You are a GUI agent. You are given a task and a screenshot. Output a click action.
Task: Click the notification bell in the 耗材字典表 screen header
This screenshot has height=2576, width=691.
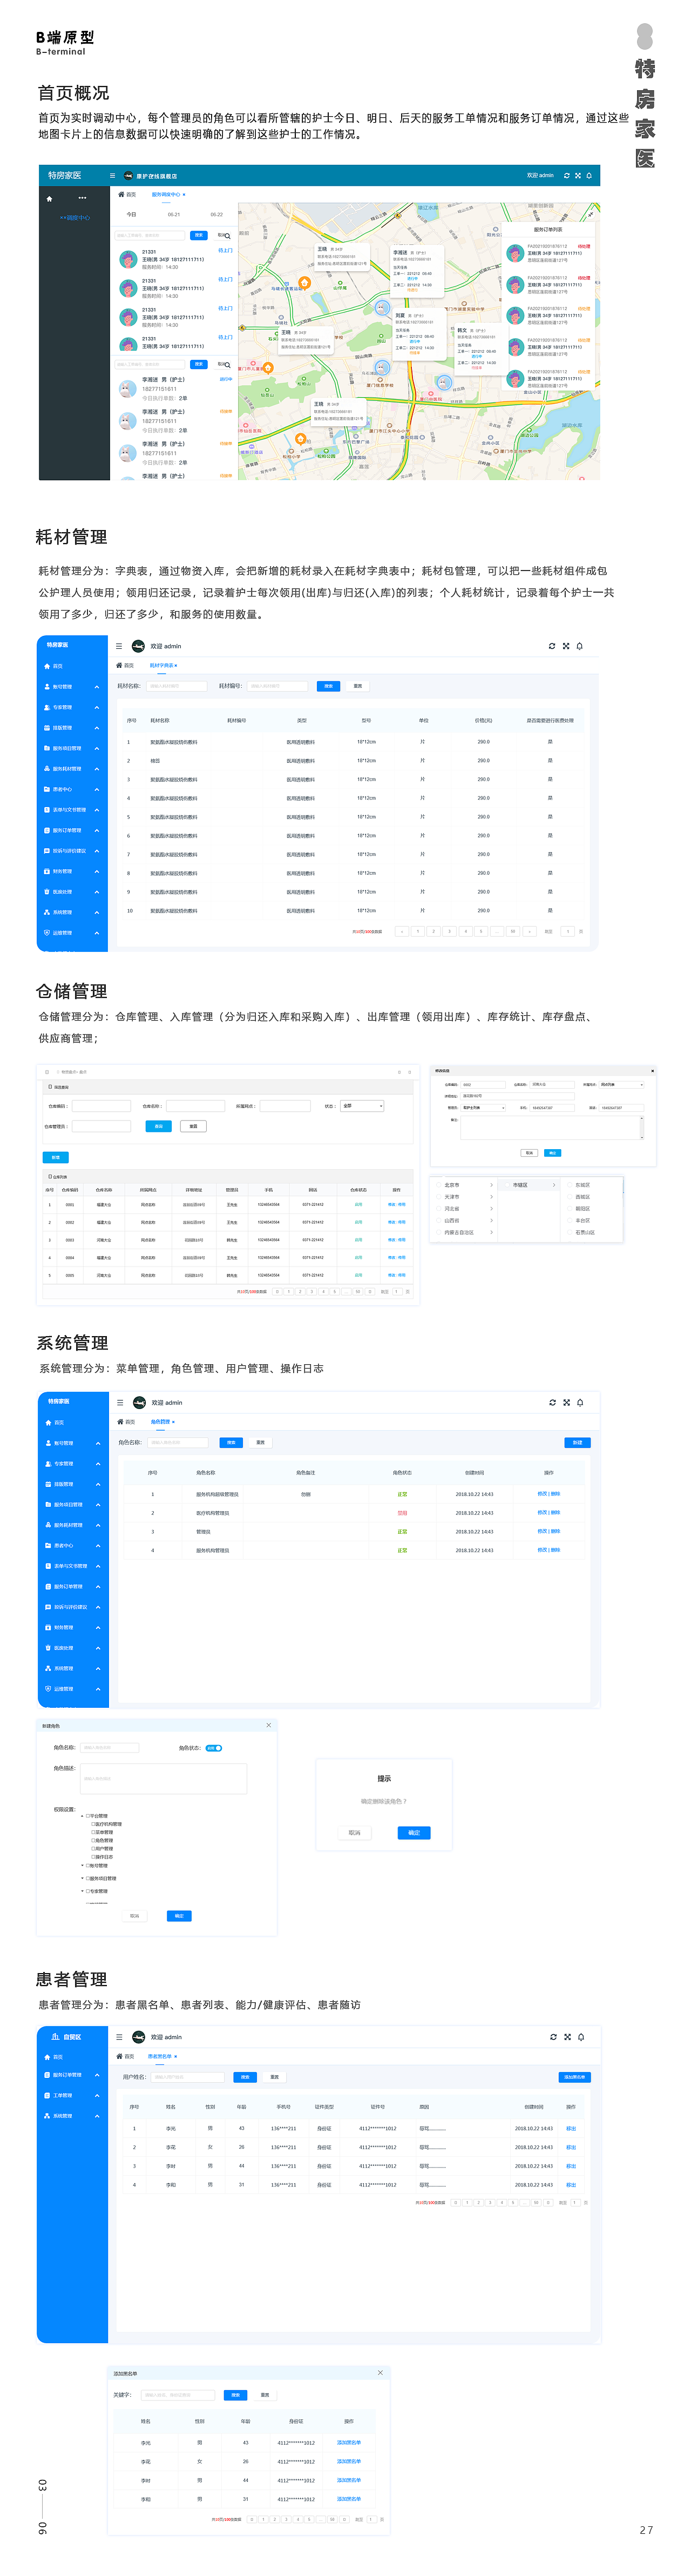click(579, 646)
